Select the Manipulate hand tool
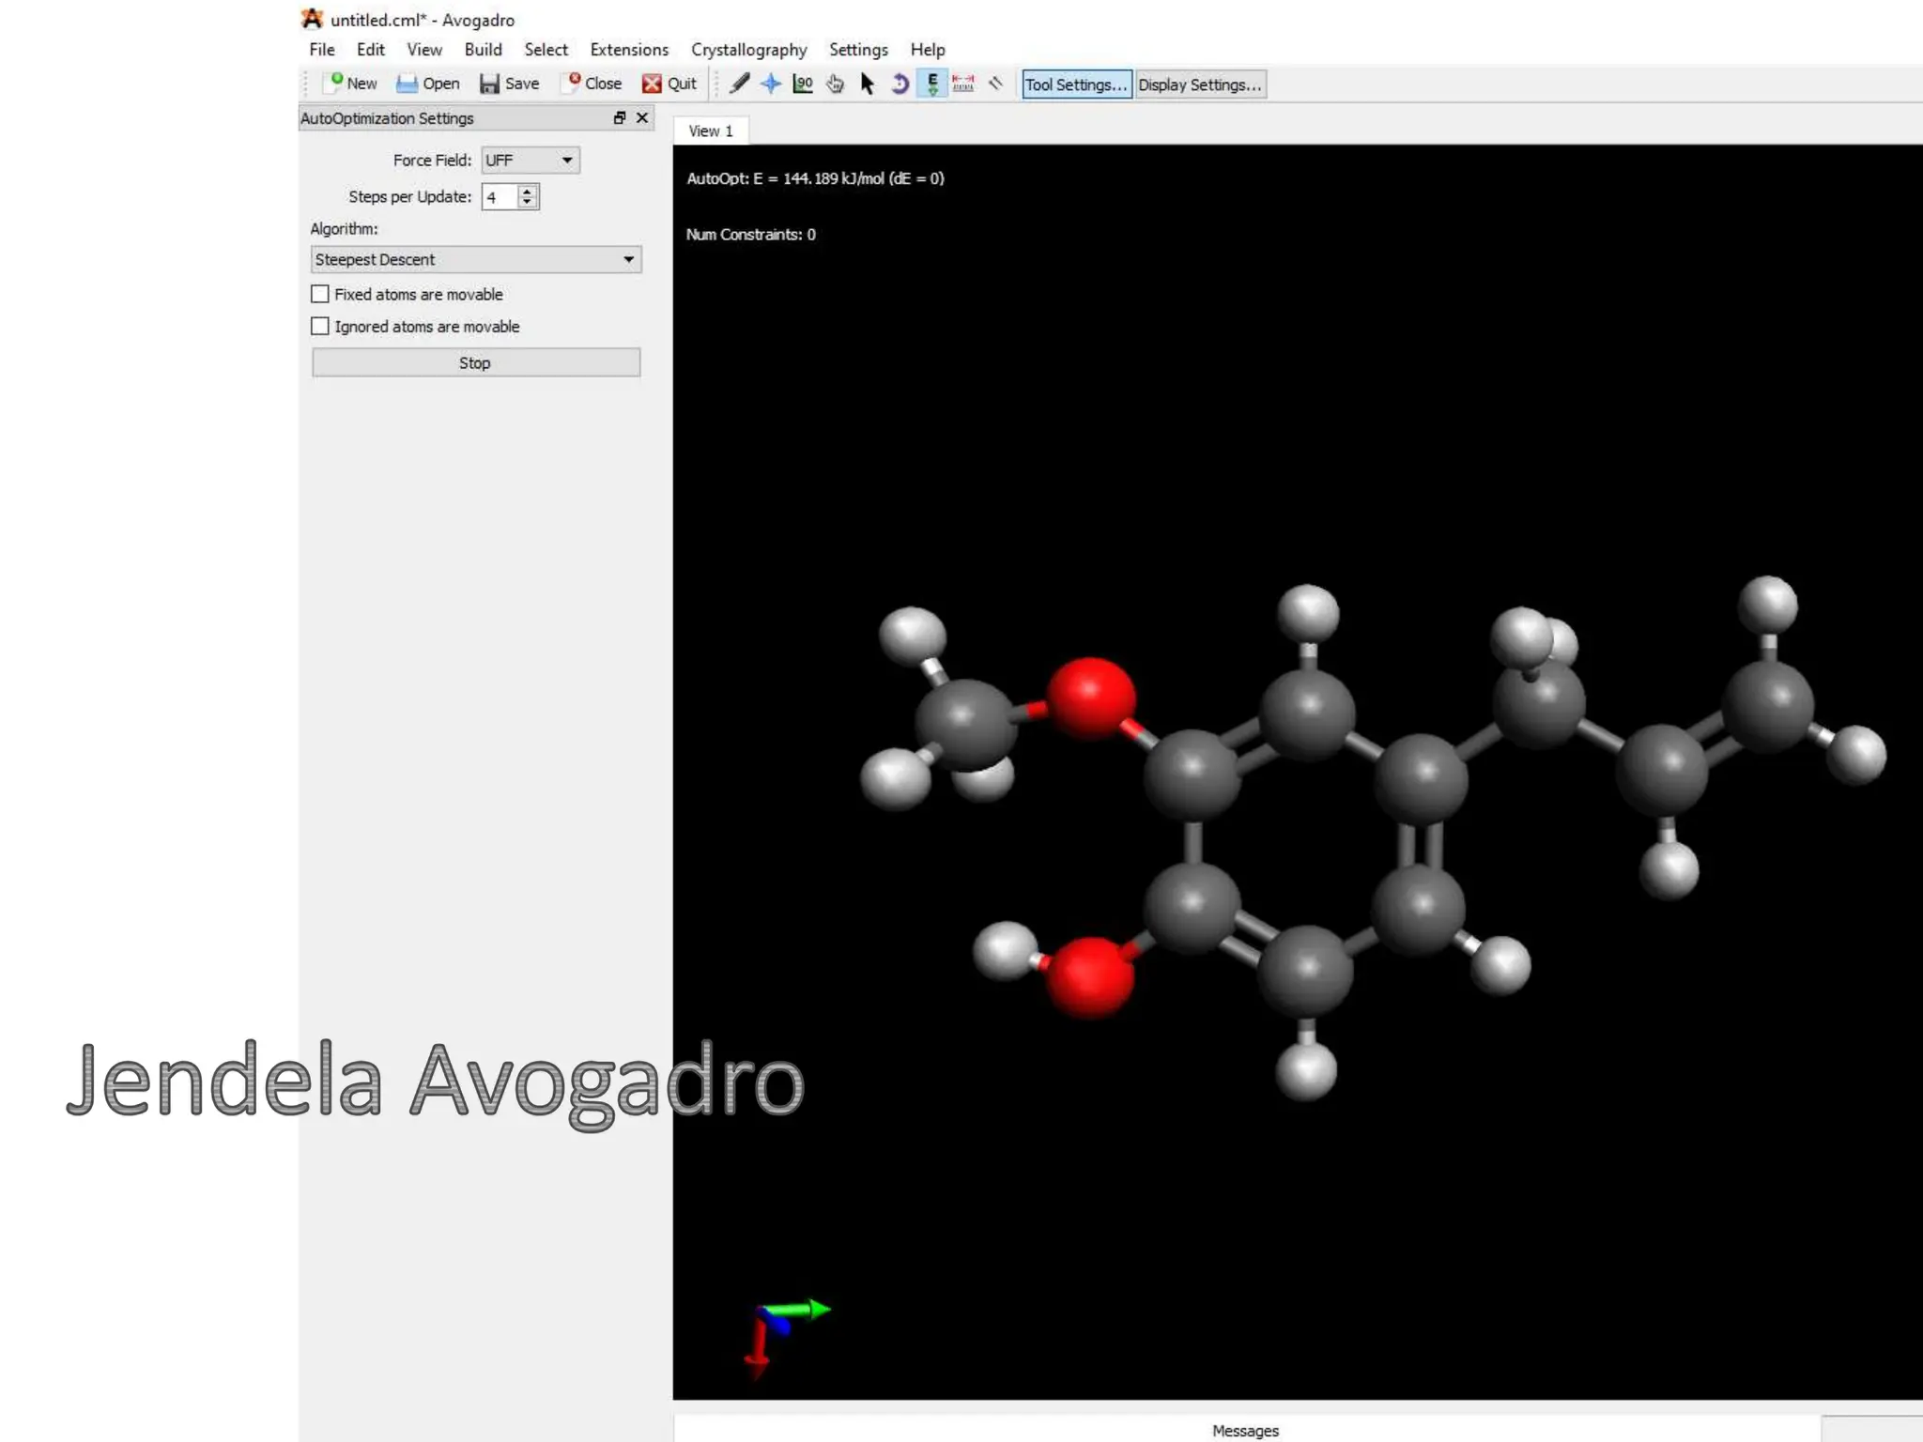This screenshot has width=1923, height=1442. click(x=835, y=84)
